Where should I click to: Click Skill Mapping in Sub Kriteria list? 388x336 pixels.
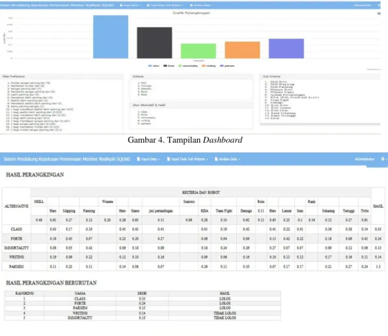coord(282,85)
